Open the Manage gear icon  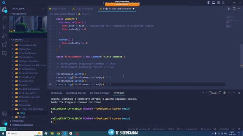click(x=4, y=122)
